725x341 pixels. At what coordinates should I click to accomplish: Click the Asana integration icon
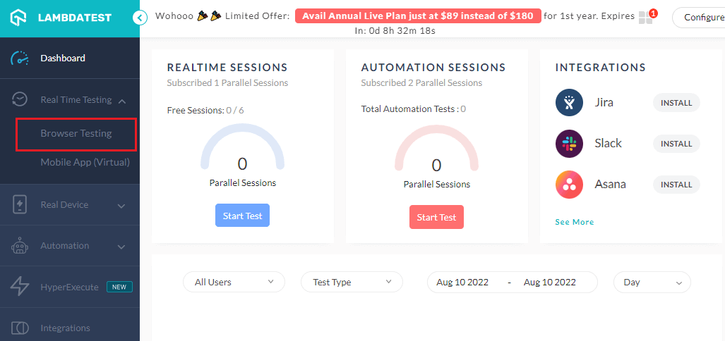(569, 185)
